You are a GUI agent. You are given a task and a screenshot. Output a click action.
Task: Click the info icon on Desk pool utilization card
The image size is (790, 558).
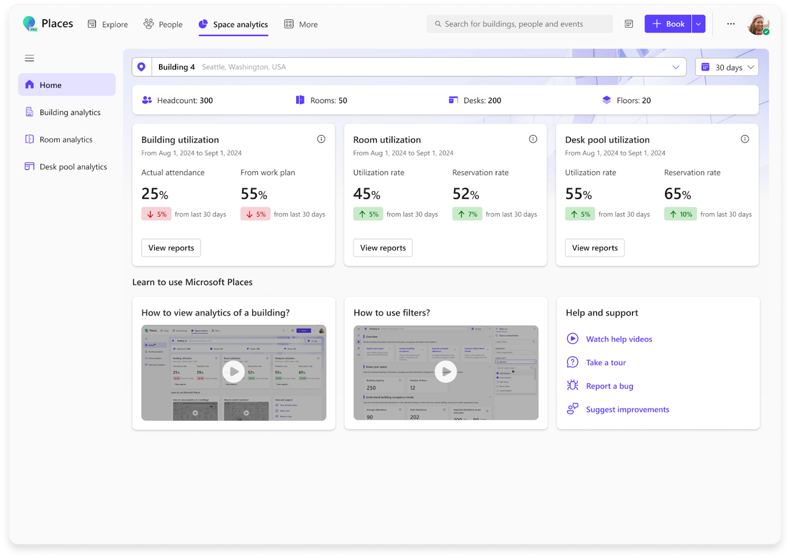(x=745, y=139)
